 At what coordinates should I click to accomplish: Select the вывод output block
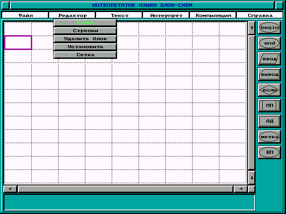tap(269, 74)
